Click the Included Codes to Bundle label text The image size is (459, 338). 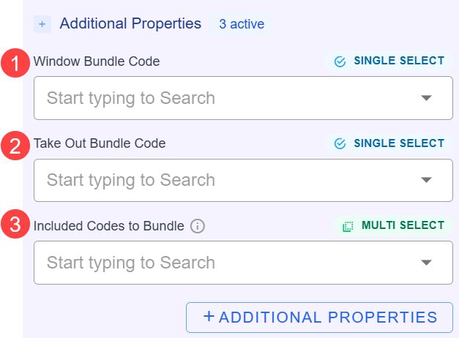click(x=108, y=226)
